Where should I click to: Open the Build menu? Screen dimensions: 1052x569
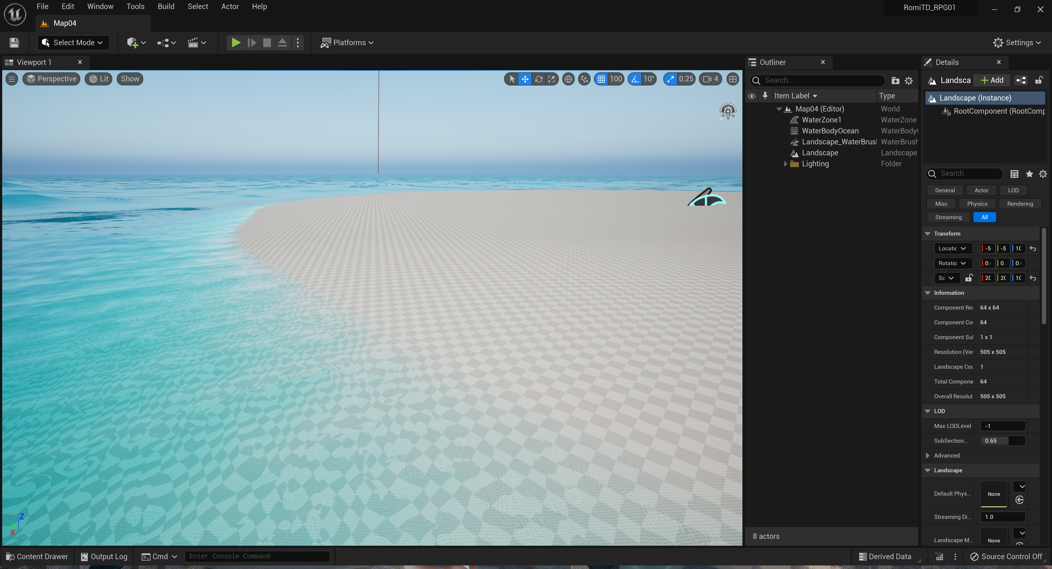tap(166, 7)
